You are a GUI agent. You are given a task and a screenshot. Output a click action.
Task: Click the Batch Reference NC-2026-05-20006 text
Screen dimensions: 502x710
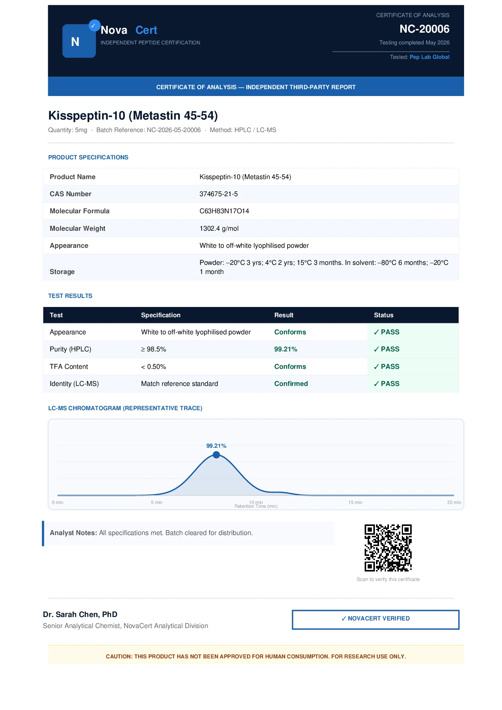pos(148,130)
